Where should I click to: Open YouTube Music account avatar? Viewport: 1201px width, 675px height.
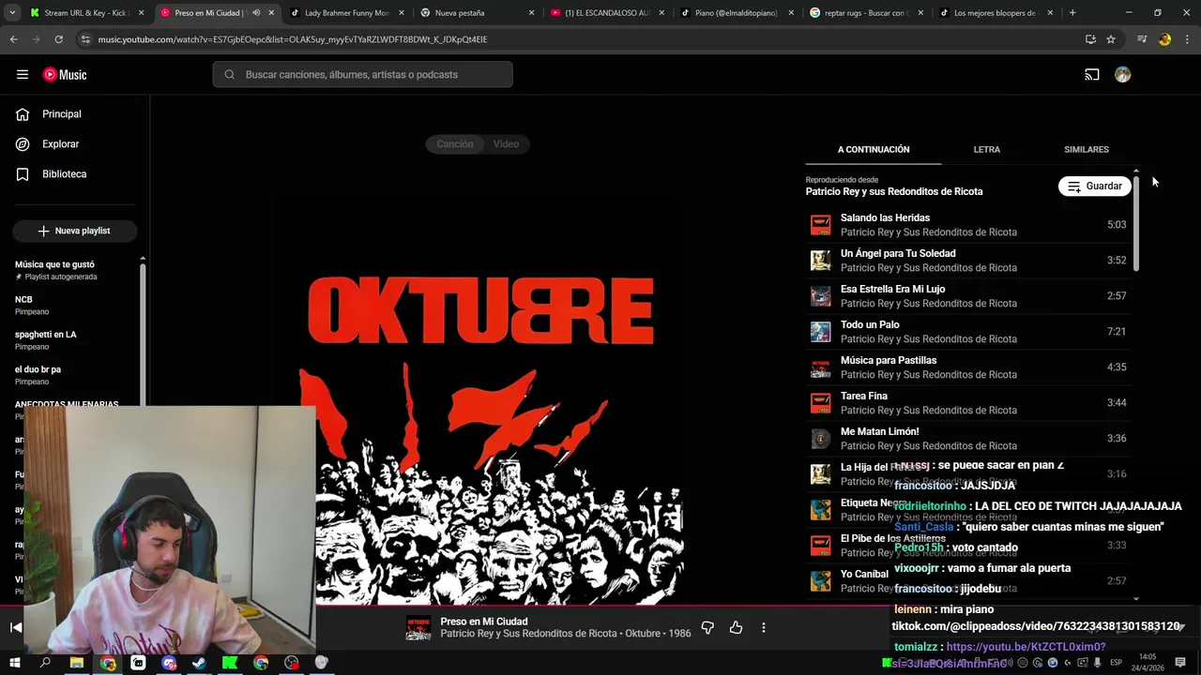click(x=1123, y=75)
